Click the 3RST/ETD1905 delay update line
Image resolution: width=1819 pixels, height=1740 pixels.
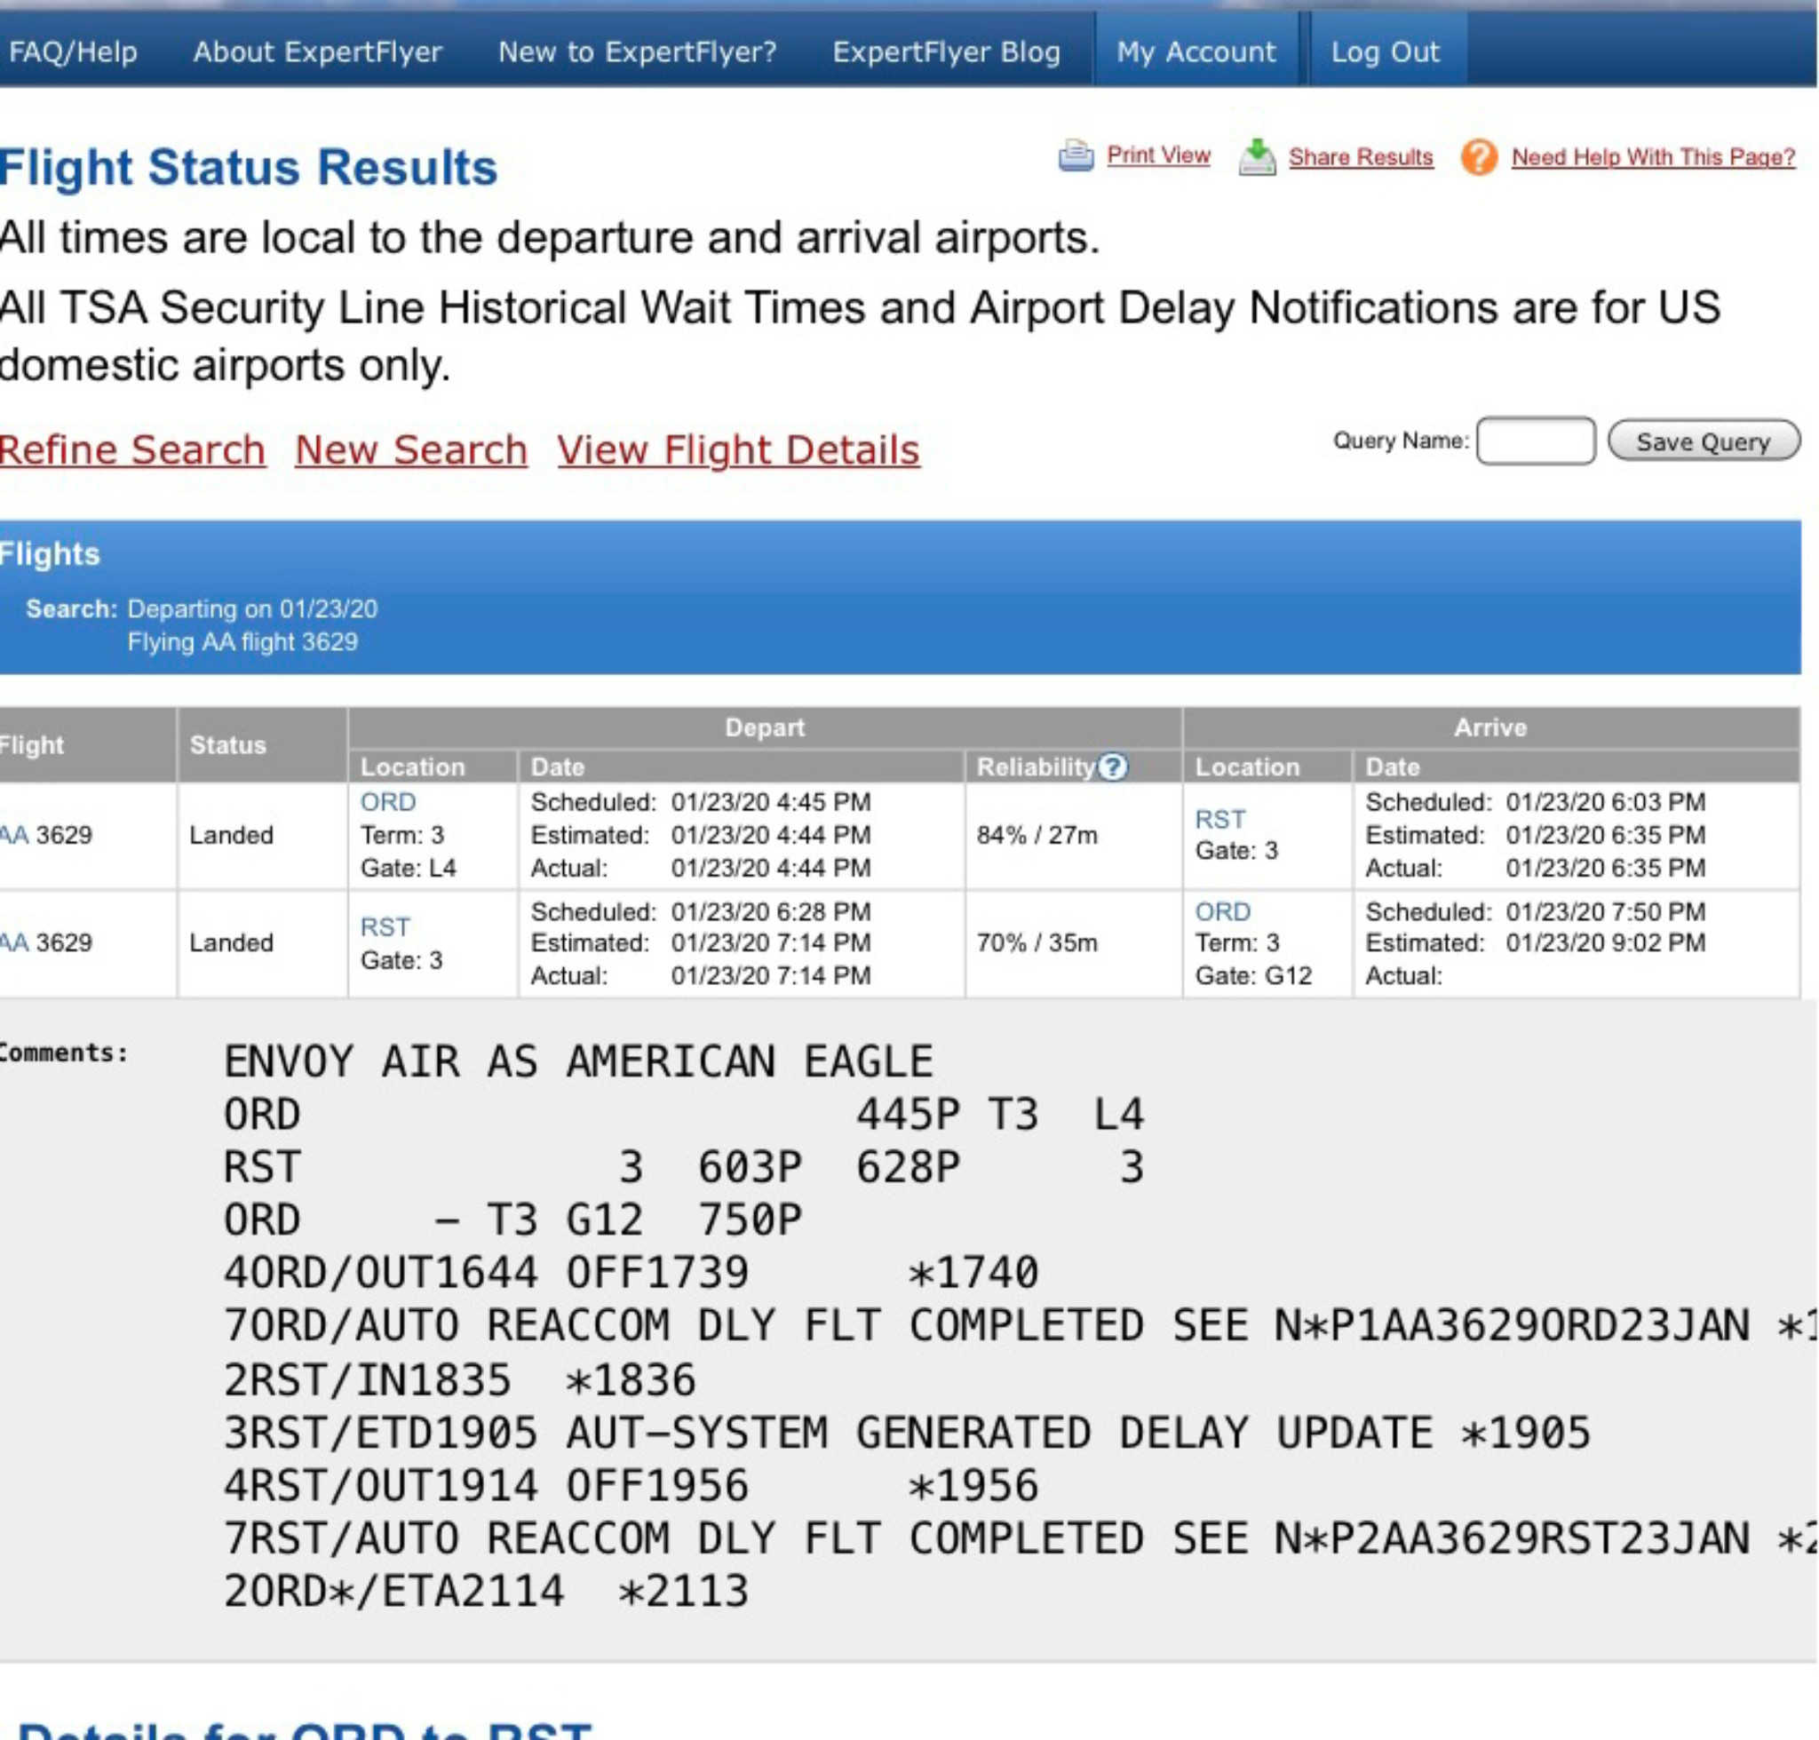pos(907,1432)
